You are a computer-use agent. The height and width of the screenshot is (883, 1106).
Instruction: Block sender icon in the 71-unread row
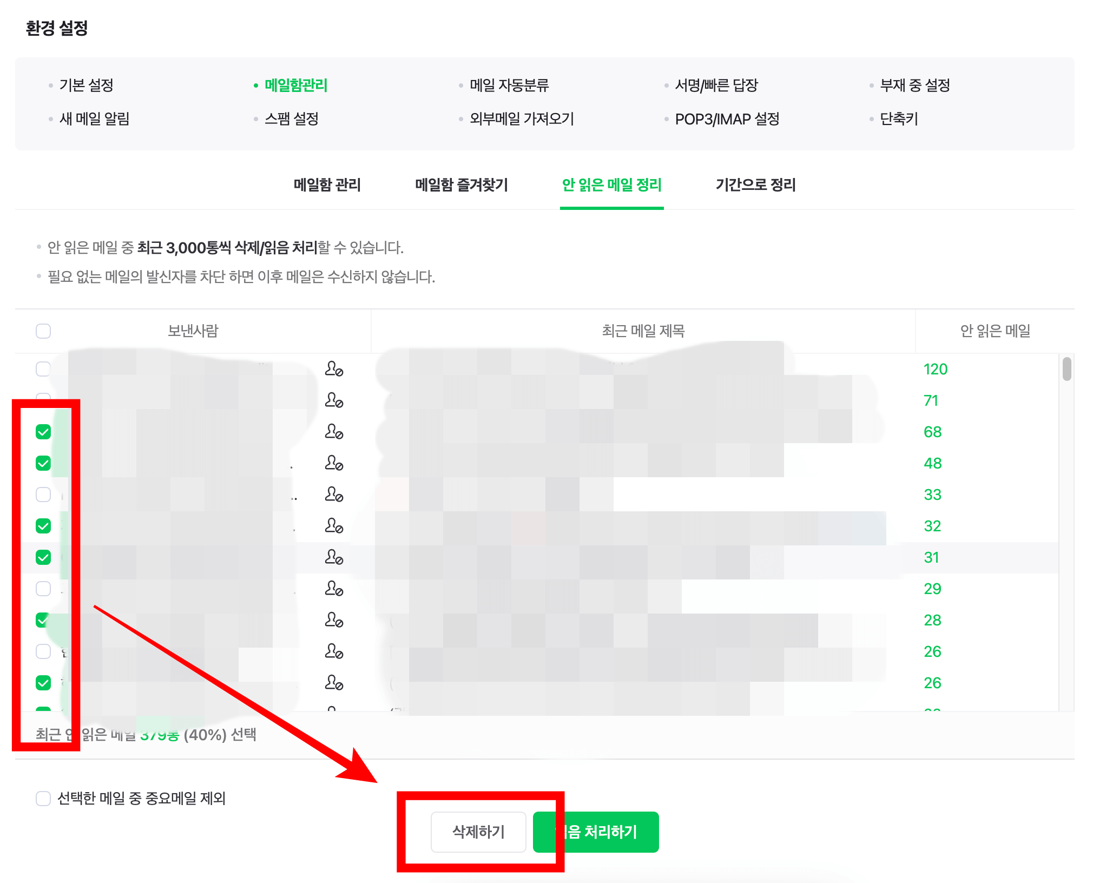click(x=334, y=400)
